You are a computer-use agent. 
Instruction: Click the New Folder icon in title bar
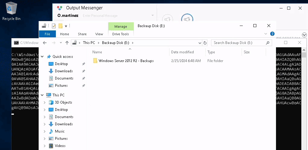pos(60,26)
